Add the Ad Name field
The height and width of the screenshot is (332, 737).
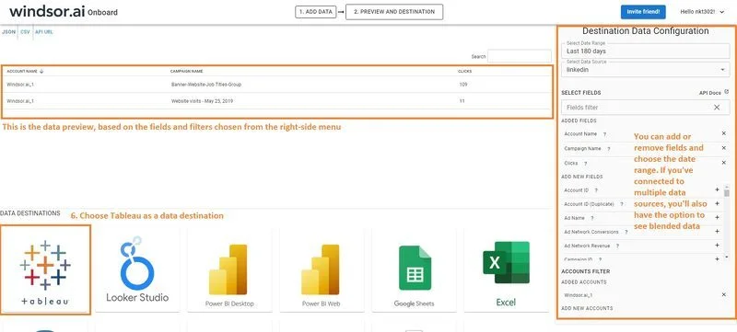(x=717, y=218)
